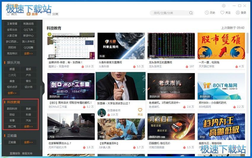This screenshot has width=252, height=158.
Task: Open the 历史 clock icon
Action: tap(207, 13)
